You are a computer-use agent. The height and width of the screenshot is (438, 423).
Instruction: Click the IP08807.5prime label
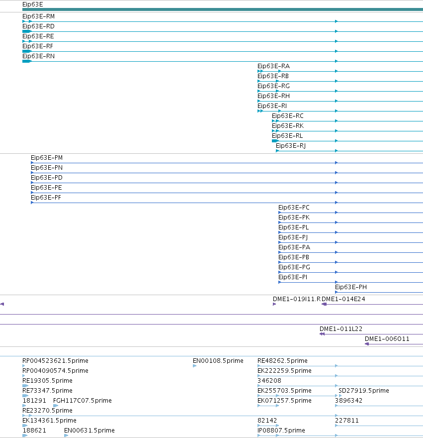[281, 431]
